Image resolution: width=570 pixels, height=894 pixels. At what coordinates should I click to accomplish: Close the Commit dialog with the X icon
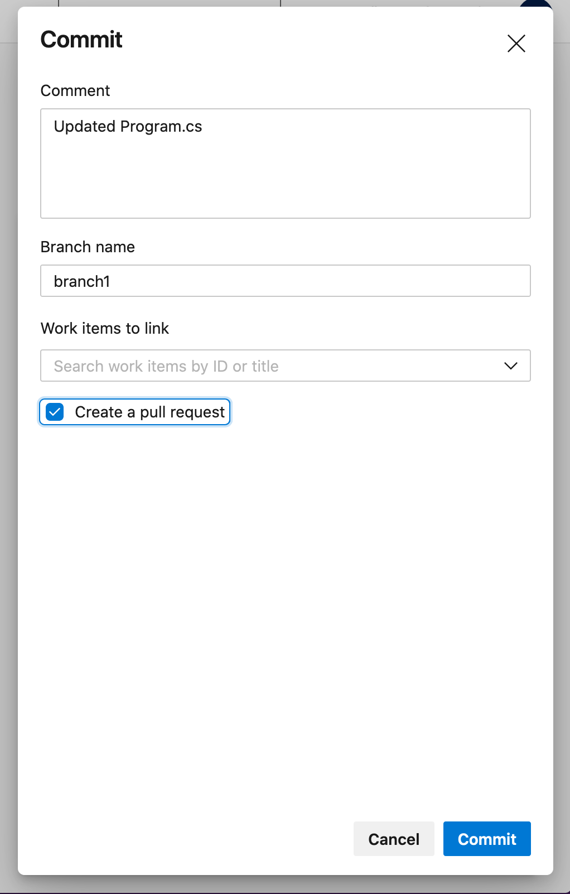pyautogui.click(x=516, y=43)
